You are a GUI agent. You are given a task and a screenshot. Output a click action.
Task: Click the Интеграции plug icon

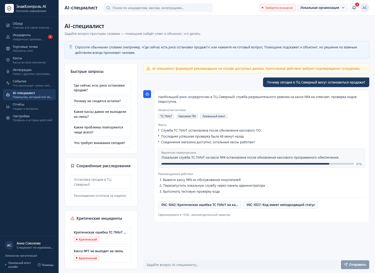pyautogui.click(x=8, y=72)
